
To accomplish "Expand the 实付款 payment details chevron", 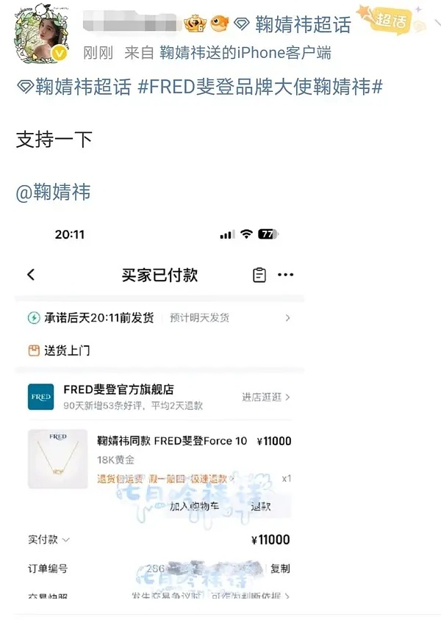I will tap(66, 540).
